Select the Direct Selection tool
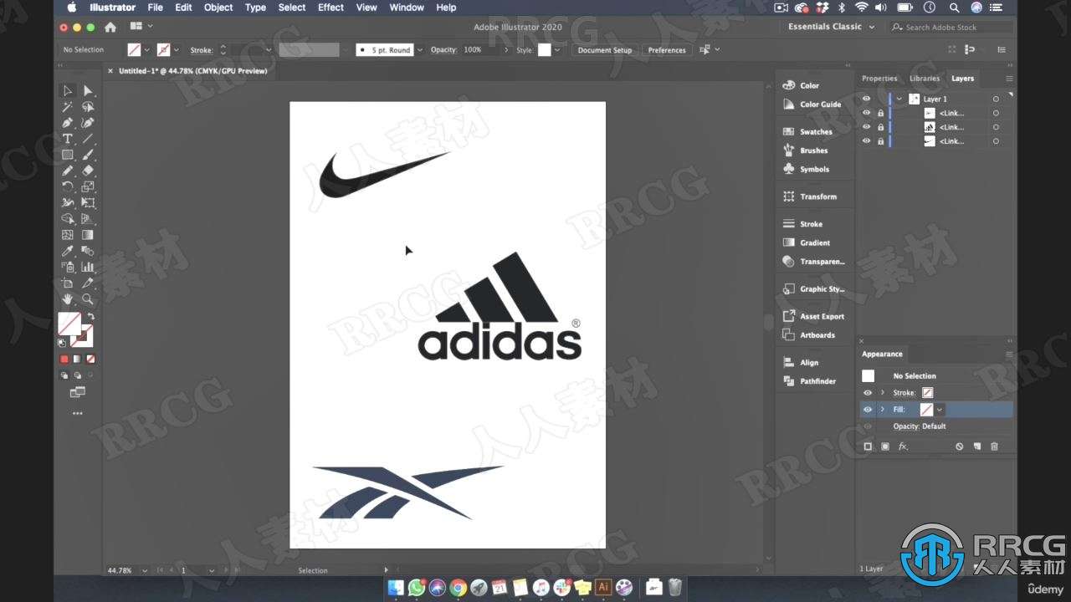 88,90
